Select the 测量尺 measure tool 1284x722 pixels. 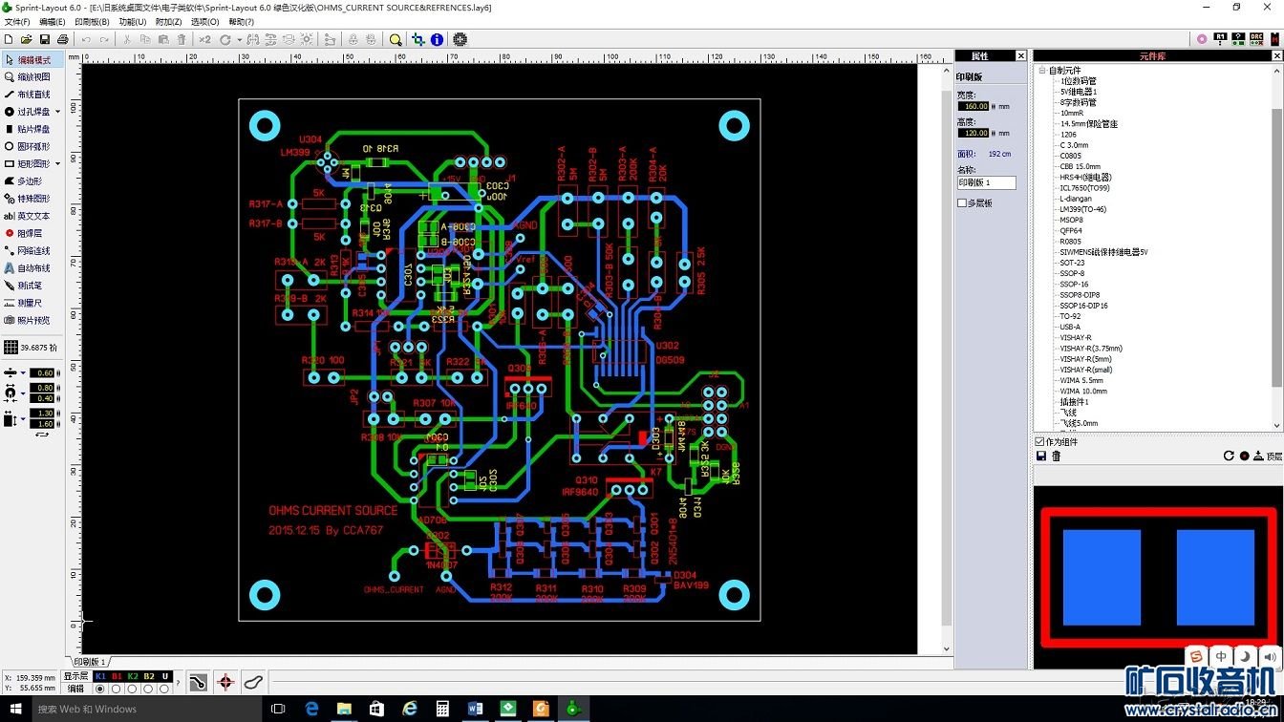(x=29, y=303)
